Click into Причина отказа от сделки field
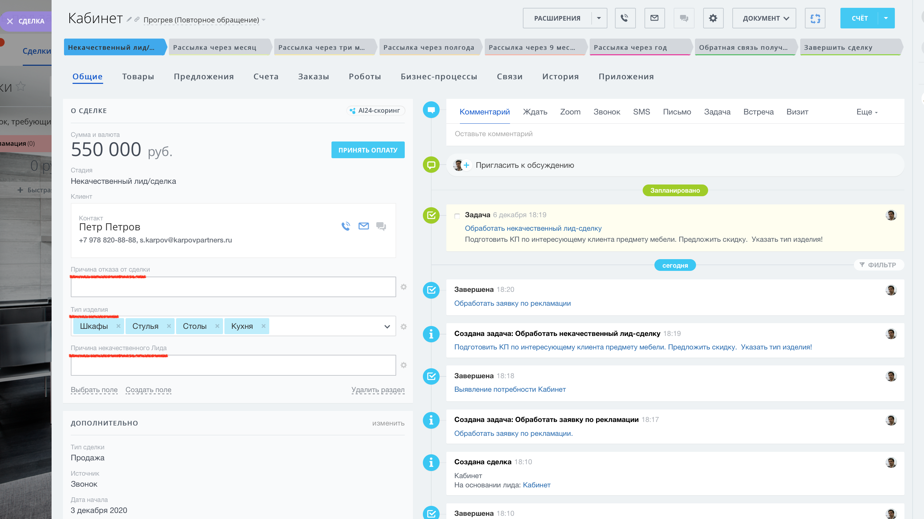Viewport: 924px width, 519px height. 233,287
